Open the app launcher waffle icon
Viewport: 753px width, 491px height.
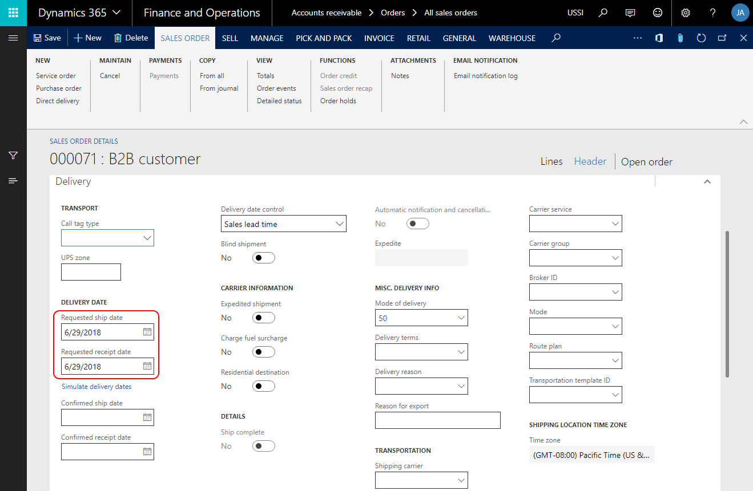tap(13, 13)
